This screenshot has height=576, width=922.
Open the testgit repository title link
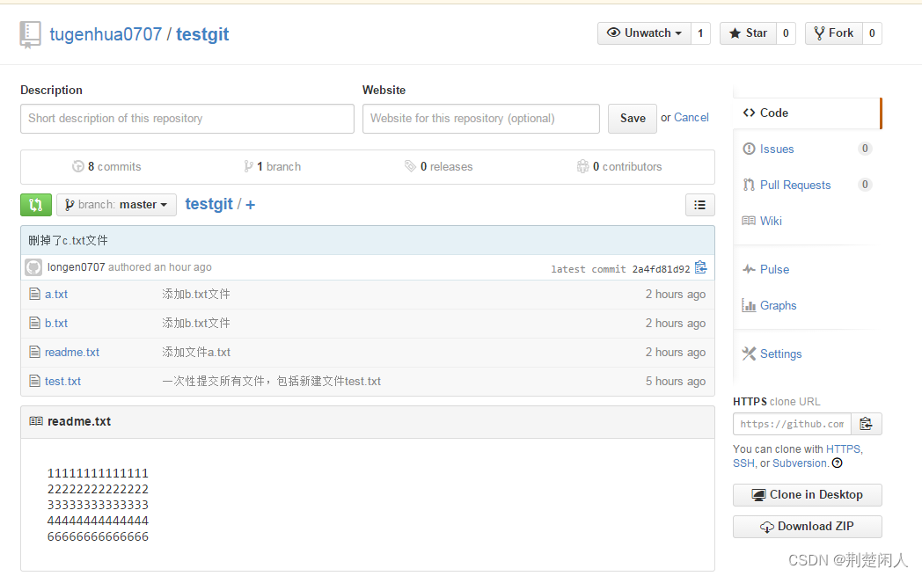(202, 34)
